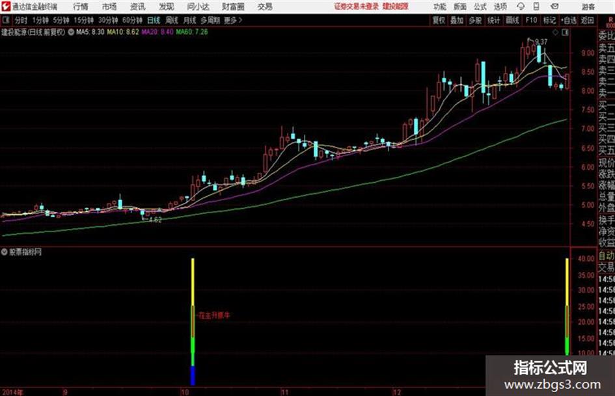Viewport: 615px width, 396px height.
Task: Click the Tongdaxin red logo icon
Action: click(6, 7)
